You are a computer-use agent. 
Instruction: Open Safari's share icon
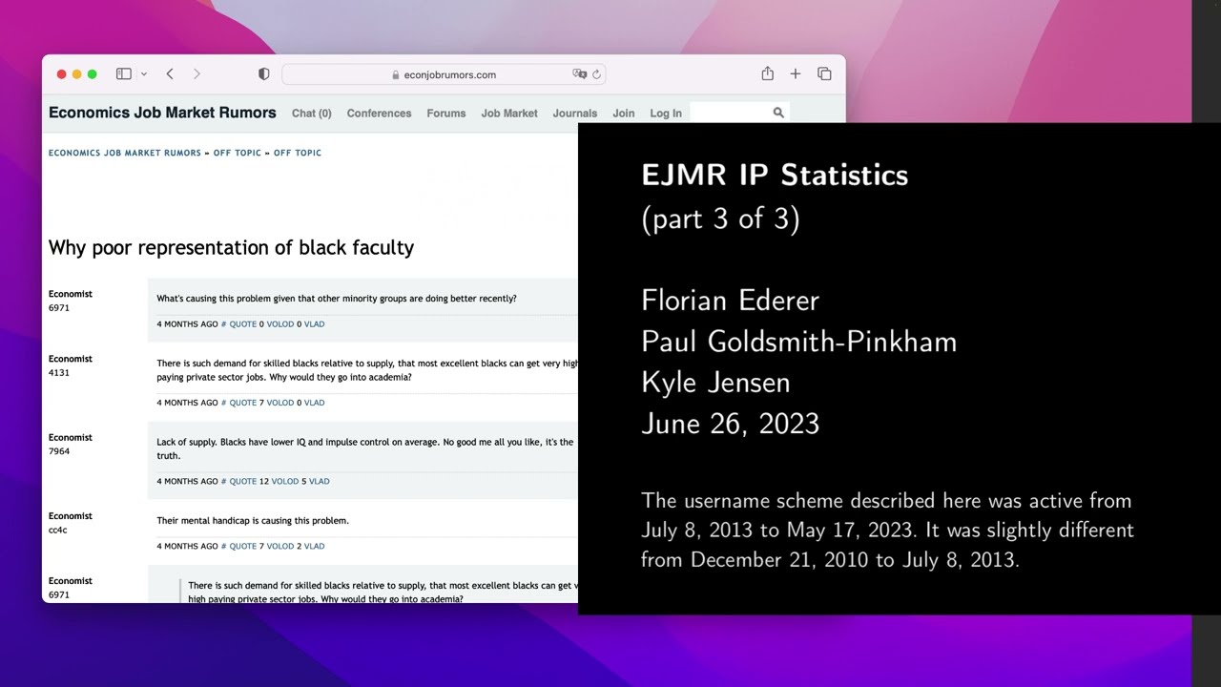pyautogui.click(x=767, y=73)
